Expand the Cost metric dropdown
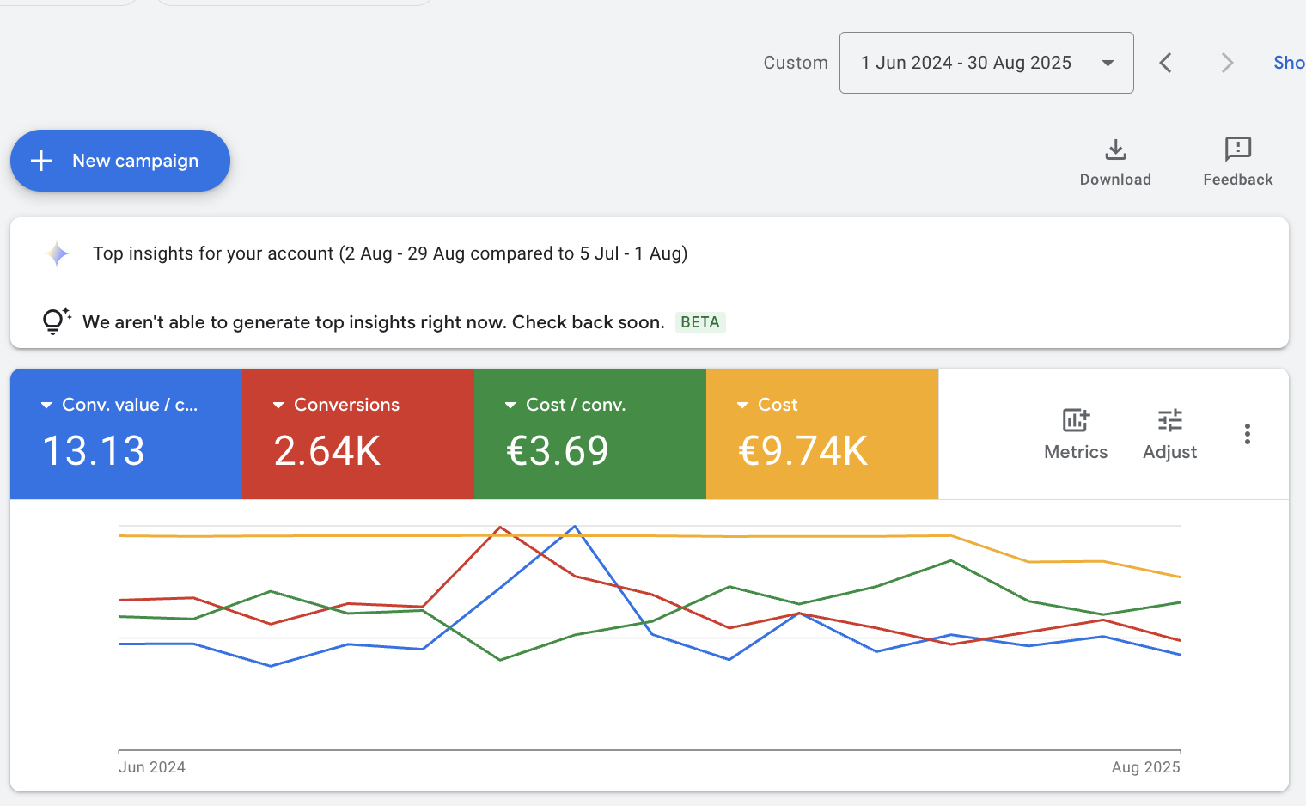1306x806 pixels. (x=742, y=405)
